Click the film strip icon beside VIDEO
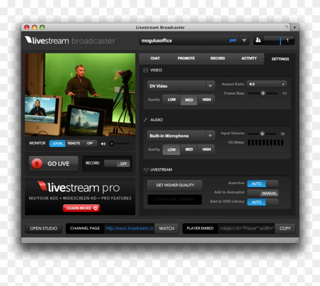Image resolution: width=320 pixels, height=286 pixels. 146,70
